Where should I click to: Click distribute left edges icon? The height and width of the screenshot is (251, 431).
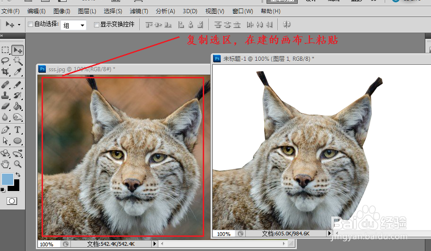click(250, 25)
